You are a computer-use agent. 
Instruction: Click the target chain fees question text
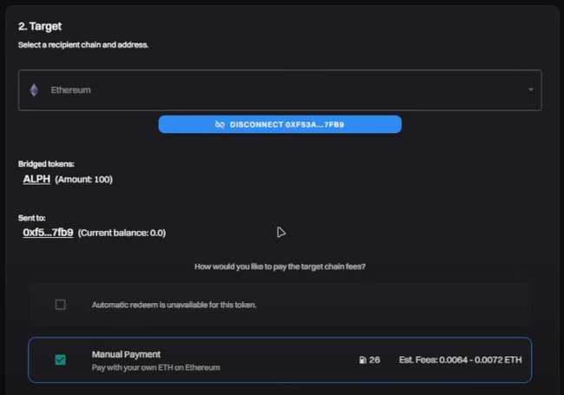280,267
